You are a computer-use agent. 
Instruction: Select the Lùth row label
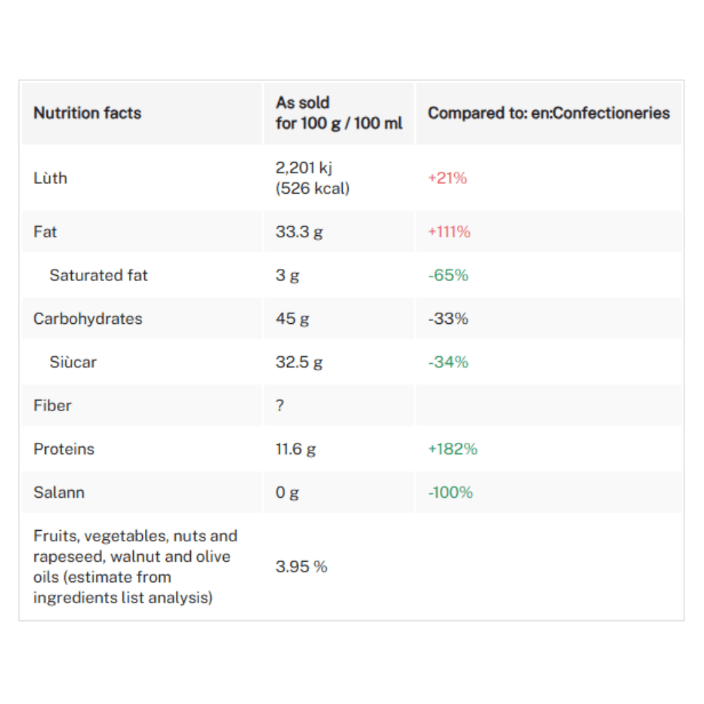[x=51, y=178]
